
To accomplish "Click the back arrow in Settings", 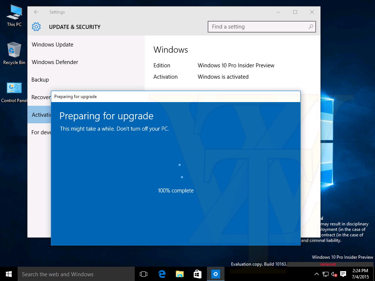I will point(36,12).
